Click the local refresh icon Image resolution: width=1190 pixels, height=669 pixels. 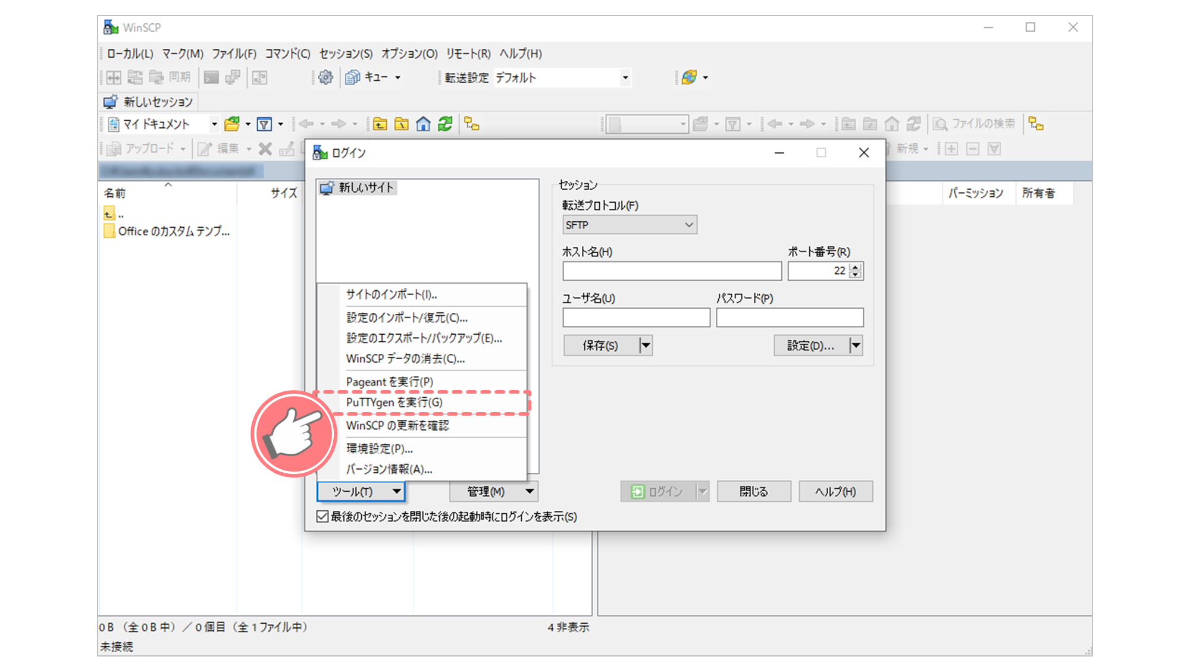(x=445, y=124)
